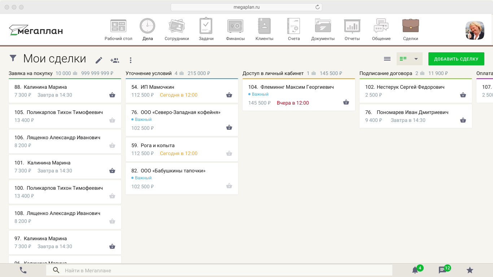This screenshot has height=277, width=493.
Task: Open the Документы section
Action: (323, 29)
